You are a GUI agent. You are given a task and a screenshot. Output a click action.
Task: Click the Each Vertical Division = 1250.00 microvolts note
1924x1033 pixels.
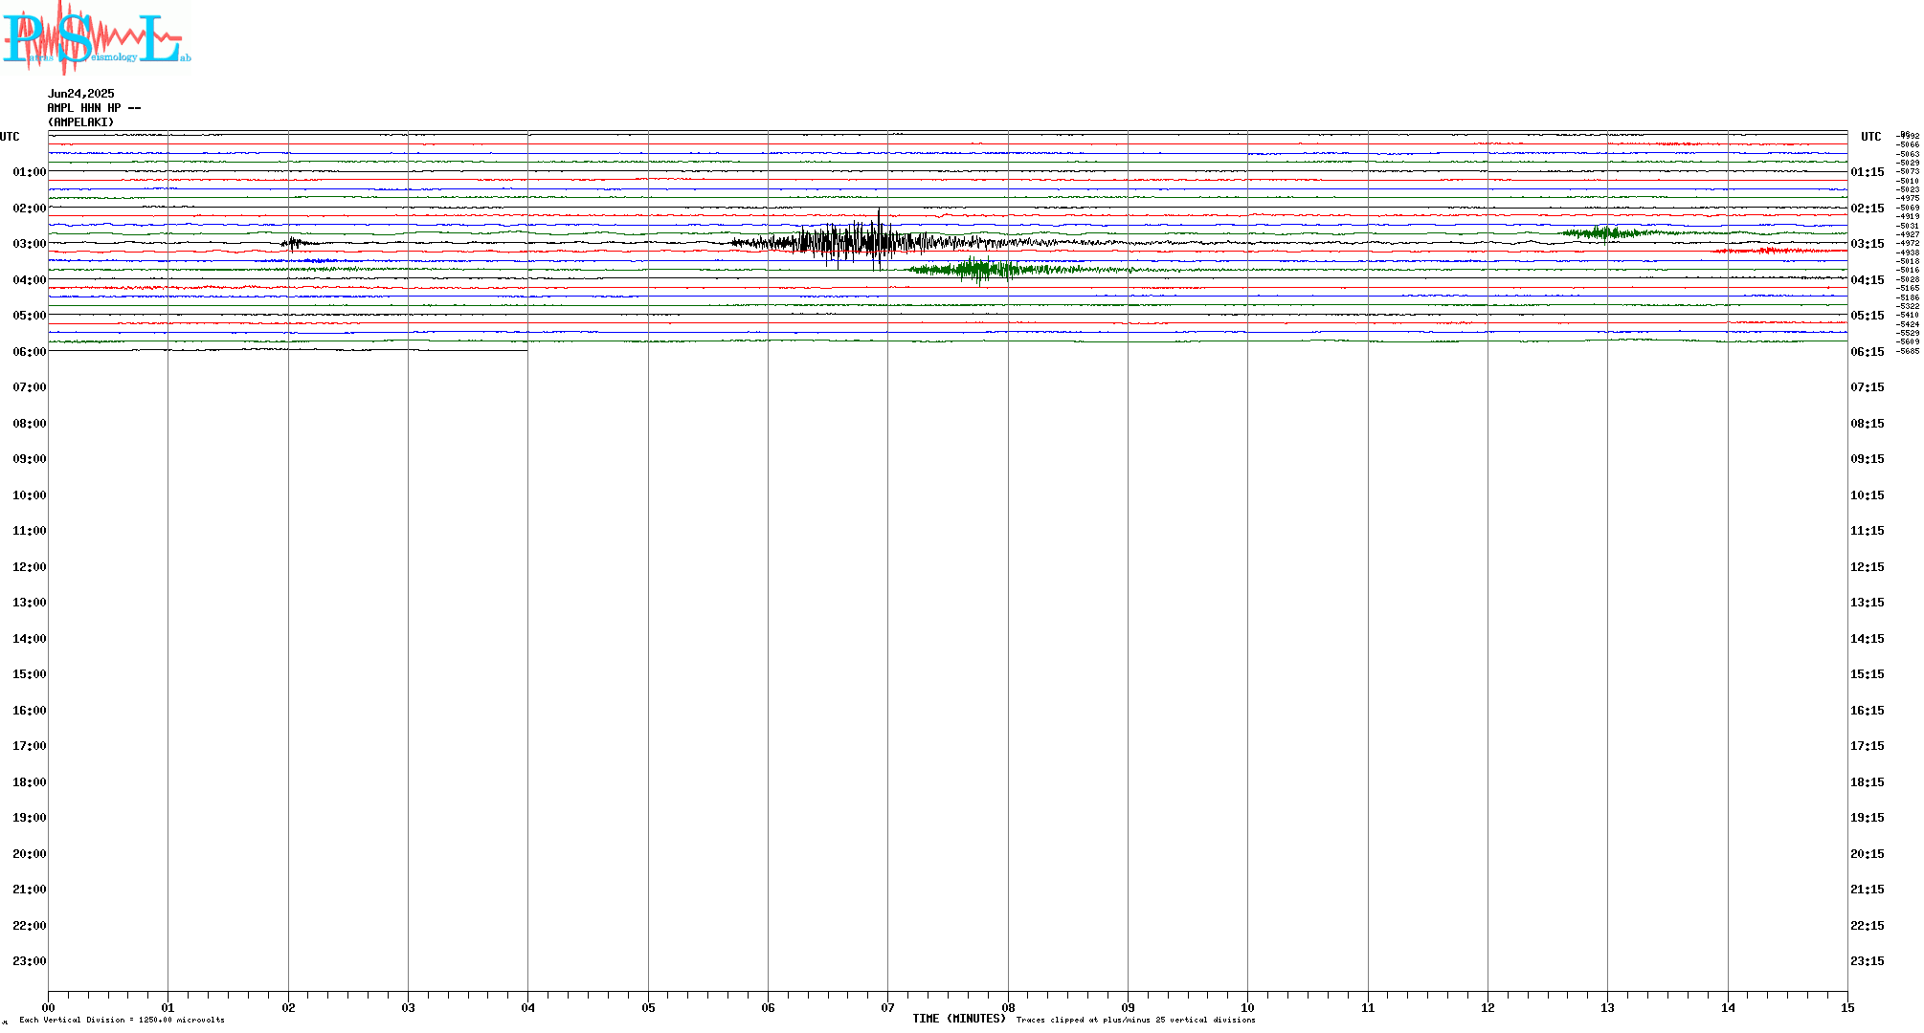pyautogui.click(x=122, y=1020)
